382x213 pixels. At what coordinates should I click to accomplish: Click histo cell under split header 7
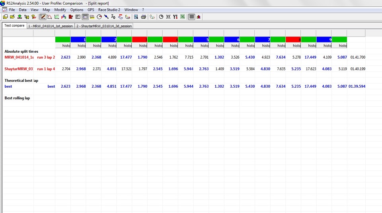click(262, 46)
